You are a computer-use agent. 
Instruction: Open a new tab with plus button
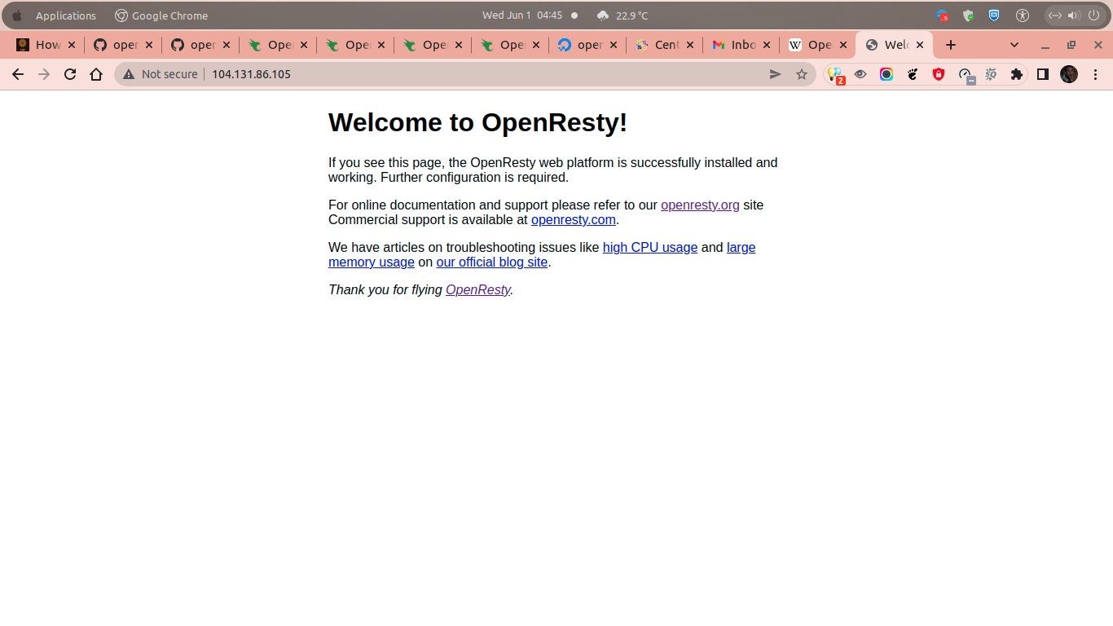coord(950,45)
